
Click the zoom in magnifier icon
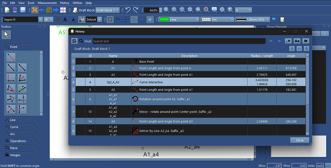coord(166,10)
